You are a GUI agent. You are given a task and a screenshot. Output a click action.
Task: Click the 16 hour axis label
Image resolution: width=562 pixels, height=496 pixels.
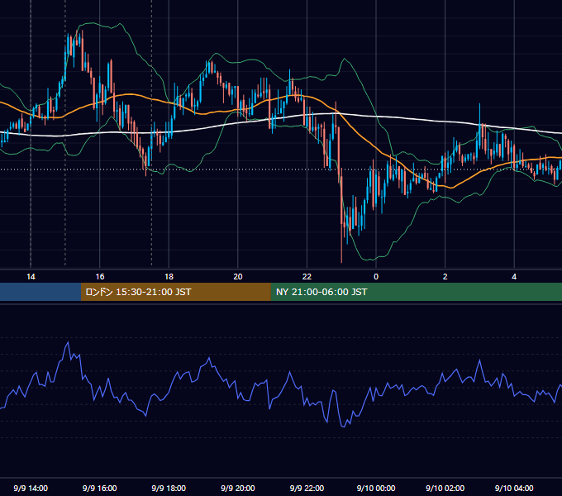pos(100,277)
